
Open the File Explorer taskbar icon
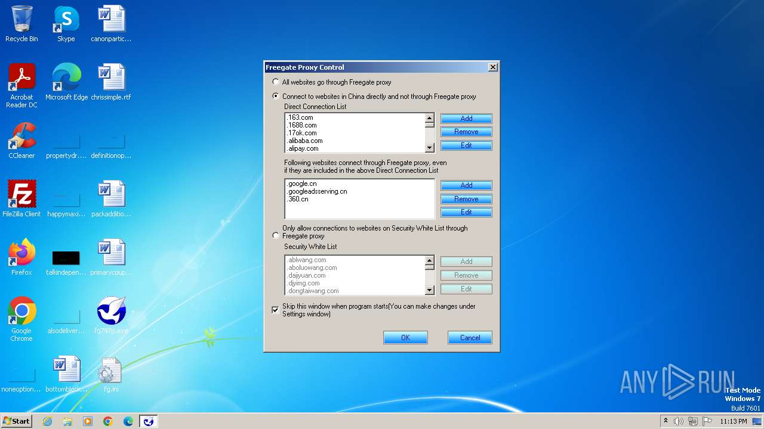tap(67, 421)
